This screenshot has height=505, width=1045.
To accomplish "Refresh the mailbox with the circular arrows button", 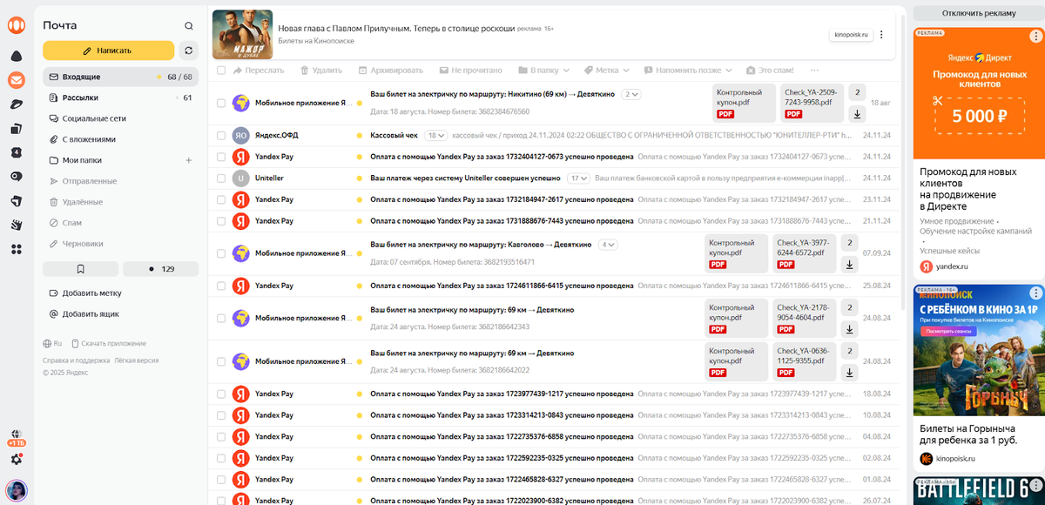I will [189, 50].
